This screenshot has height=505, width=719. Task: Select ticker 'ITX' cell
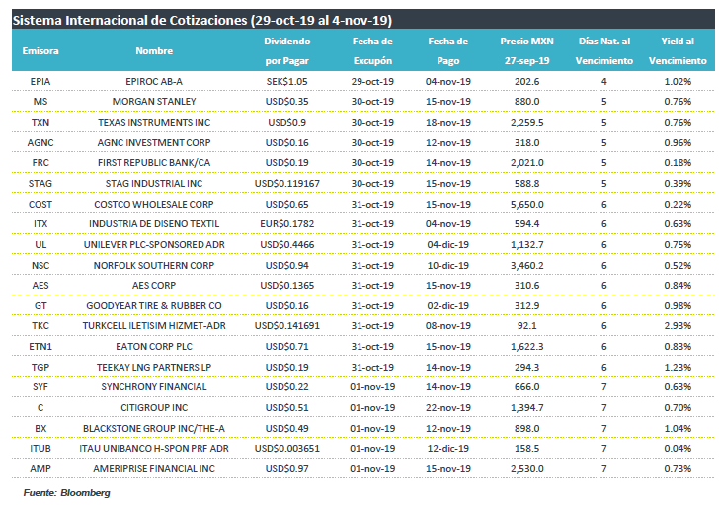[x=40, y=223]
